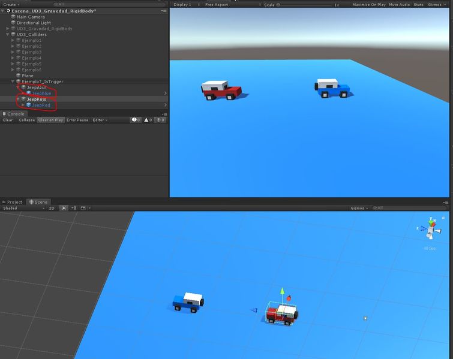
Task: Toggle Collapse in the Console
Action: coord(26,120)
